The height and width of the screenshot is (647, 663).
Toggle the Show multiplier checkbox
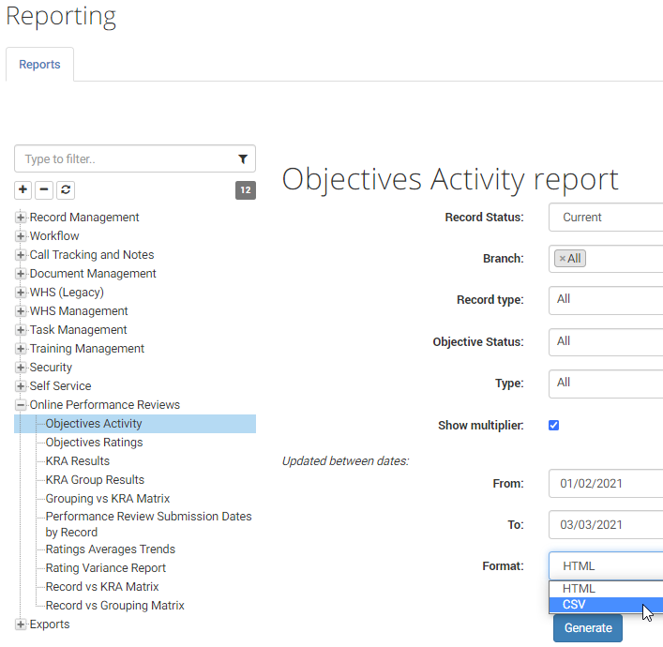pos(553,425)
